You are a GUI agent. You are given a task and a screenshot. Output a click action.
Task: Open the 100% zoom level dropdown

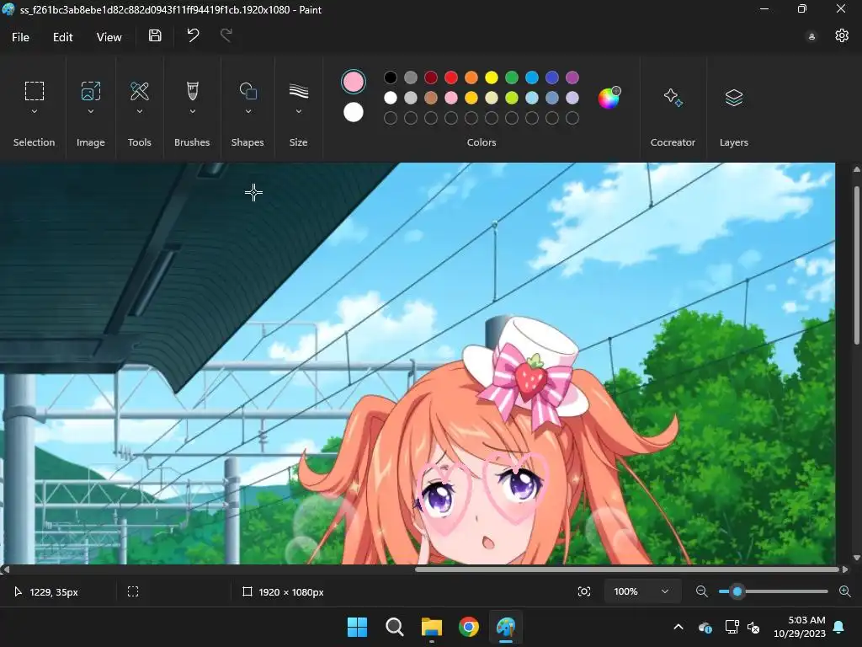pyautogui.click(x=642, y=591)
